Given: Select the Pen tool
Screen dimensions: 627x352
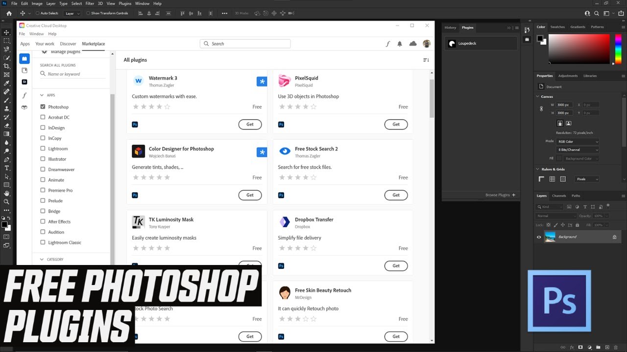Looking at the screenshot, I should pyautogui.click(x=6, y=159).
